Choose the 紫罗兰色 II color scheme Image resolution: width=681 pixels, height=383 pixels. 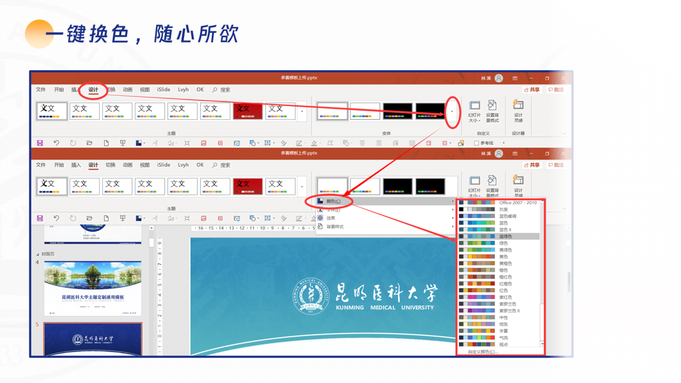(x=499, y=311)
